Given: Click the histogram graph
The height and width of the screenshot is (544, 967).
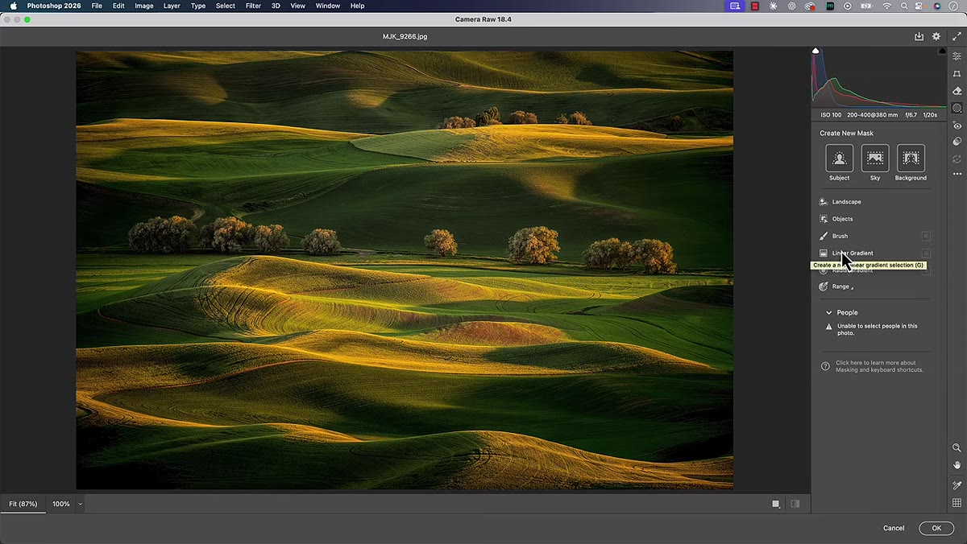Looking at the screenshot, I should coord(878,77).
